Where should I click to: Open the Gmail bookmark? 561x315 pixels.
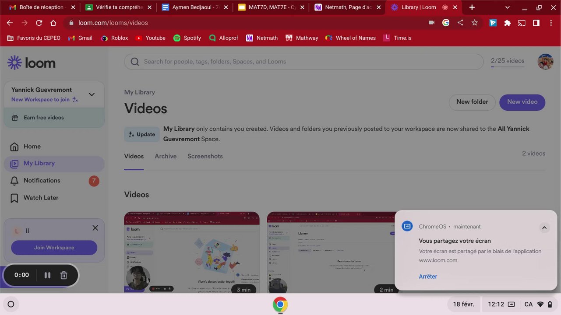point(80,38)
